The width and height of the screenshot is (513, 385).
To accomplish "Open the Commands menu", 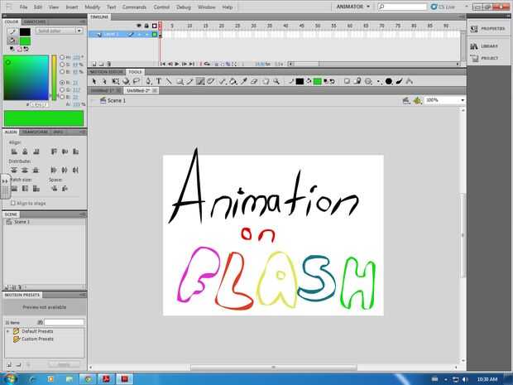I will [x=134, y=7].
